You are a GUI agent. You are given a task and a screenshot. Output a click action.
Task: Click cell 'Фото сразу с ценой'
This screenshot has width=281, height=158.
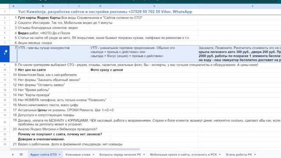[x=107, y=70]
